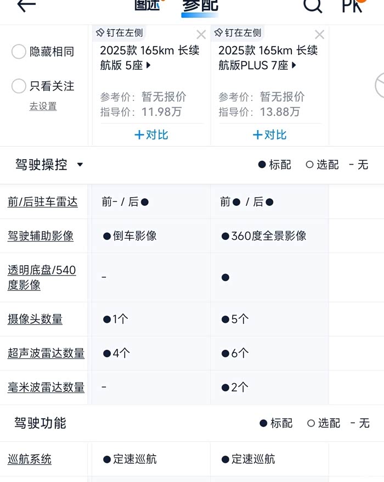Add the PLUS 7座 model to 对比
The height and width of the screenshot is (482, 384).
(x=269, y=135)
